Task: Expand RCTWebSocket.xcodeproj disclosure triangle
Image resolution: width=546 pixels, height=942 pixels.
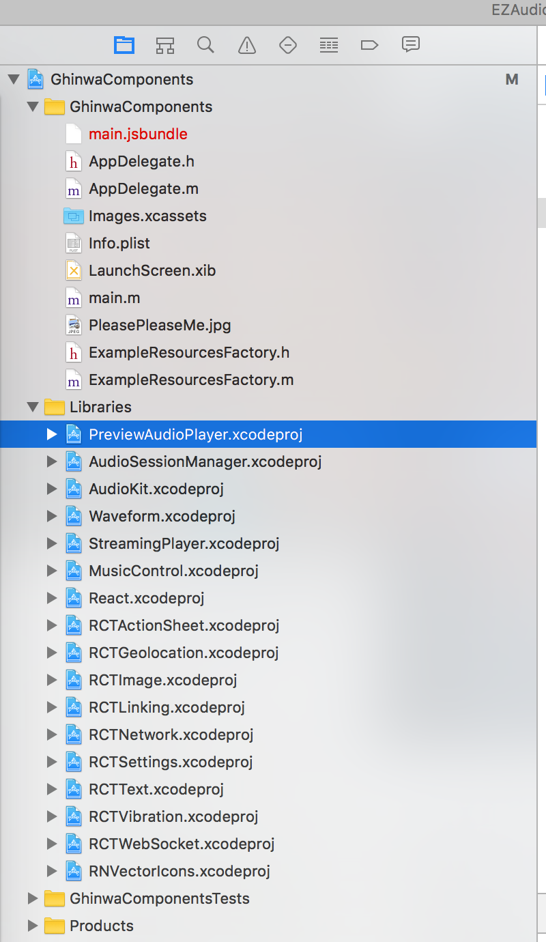Action: [x=52, y=844]
